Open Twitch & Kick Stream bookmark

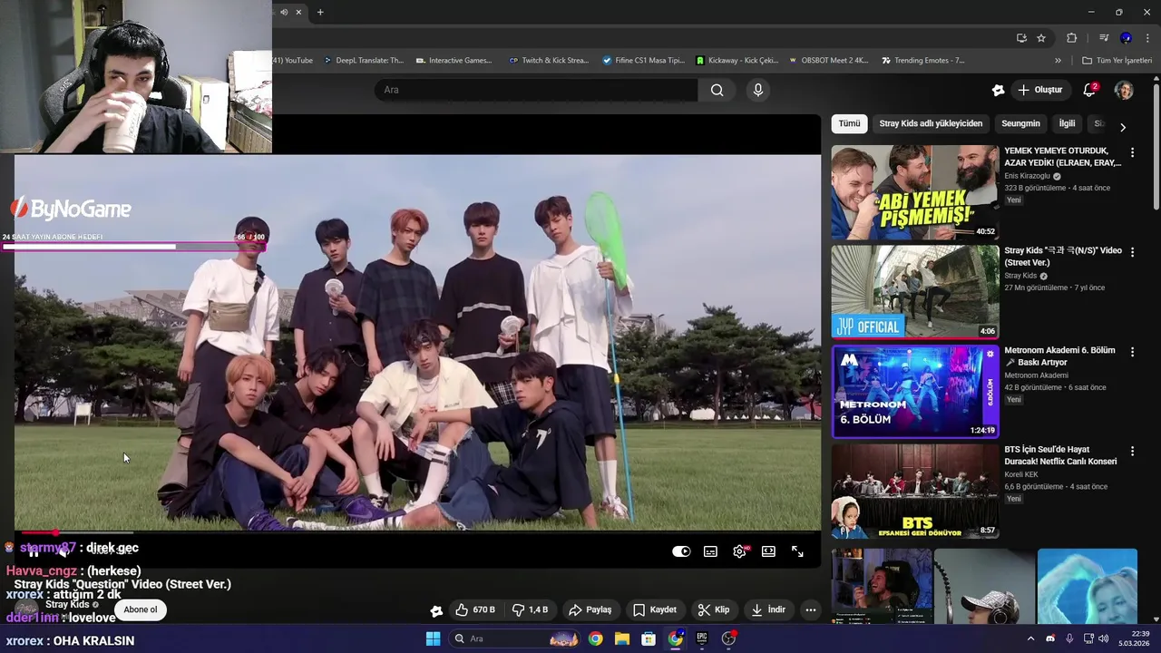pyautogui.click(x=549, y=61)
